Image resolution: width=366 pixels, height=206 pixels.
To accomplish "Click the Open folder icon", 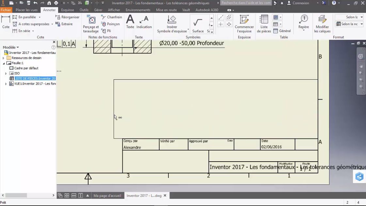I will click(22, 3).
